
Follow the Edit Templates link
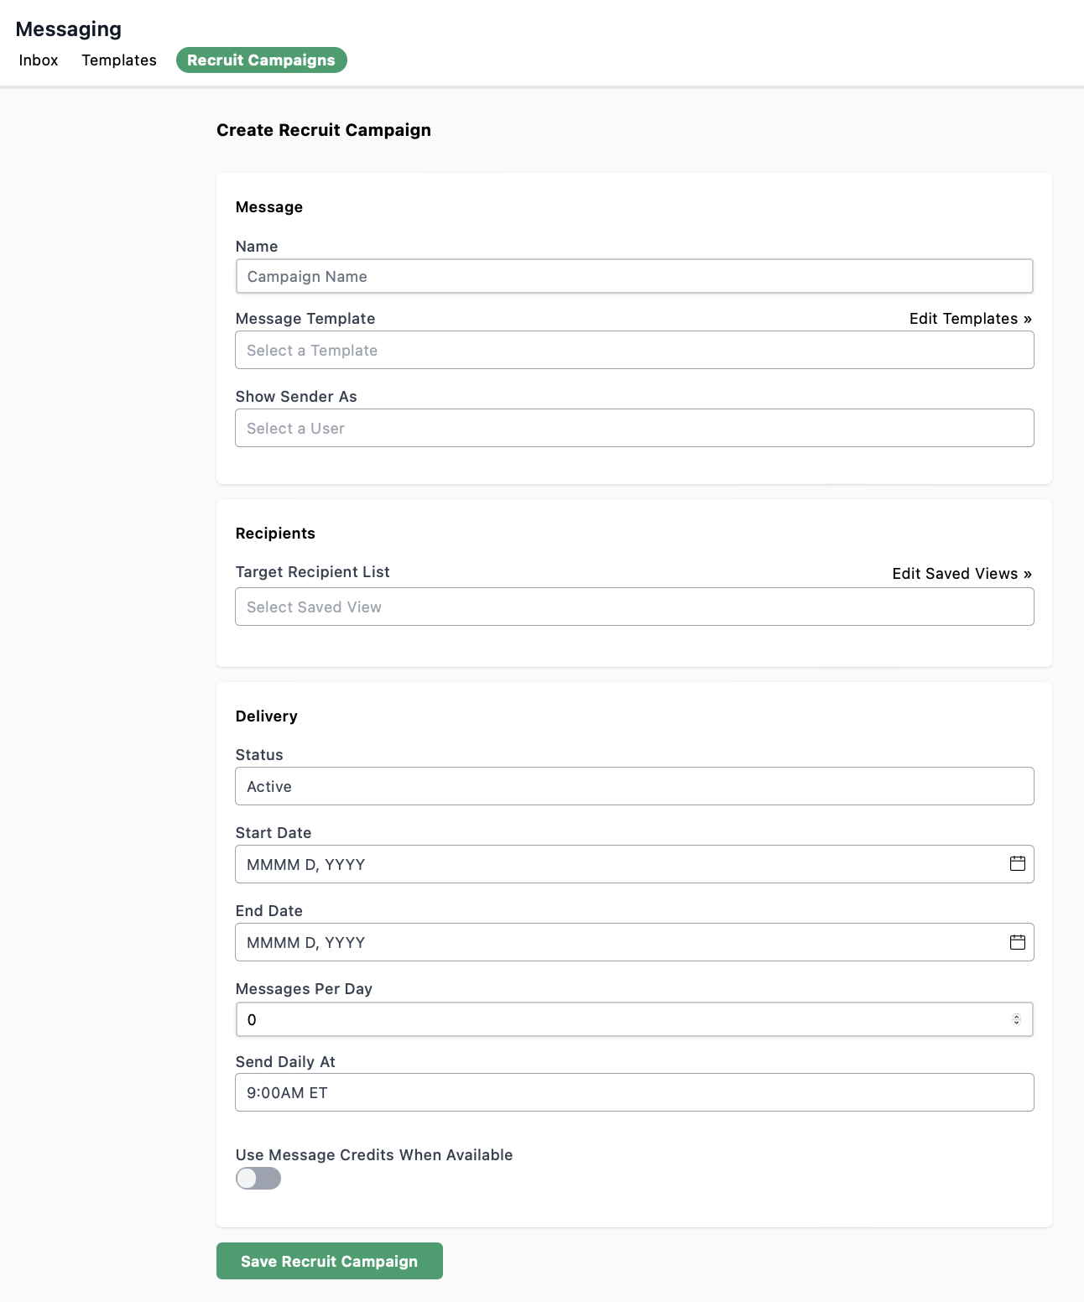pos(971,319)
